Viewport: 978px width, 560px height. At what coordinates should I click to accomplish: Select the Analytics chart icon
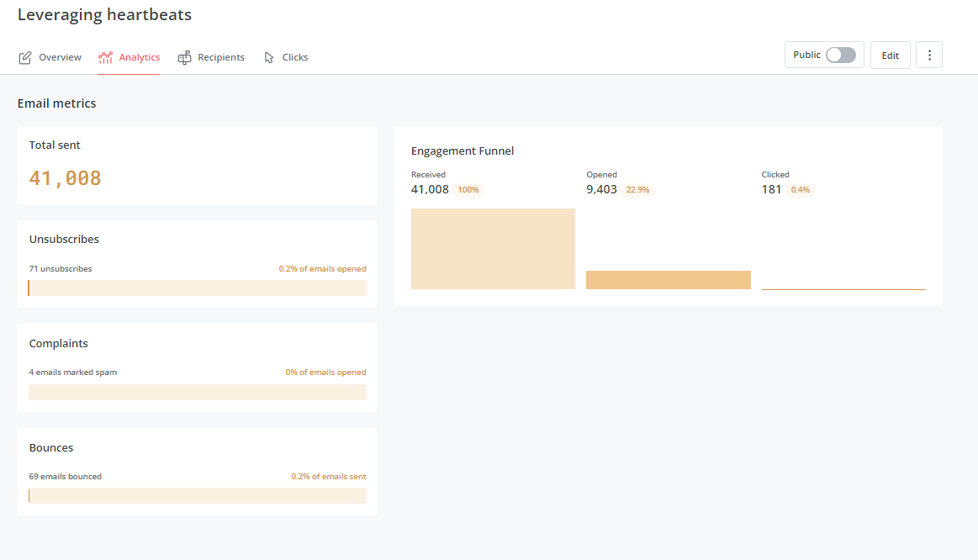pyautogui.click(x=105, y=57)
